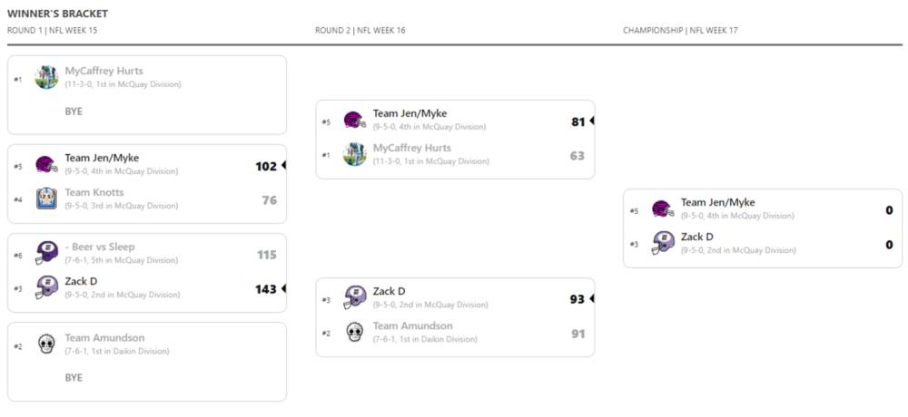Image resolution: width=908 pixels, height=417 pixels.
Task: Select Team Amundson skull avatar in Round 2
Action: pos(354,332)
